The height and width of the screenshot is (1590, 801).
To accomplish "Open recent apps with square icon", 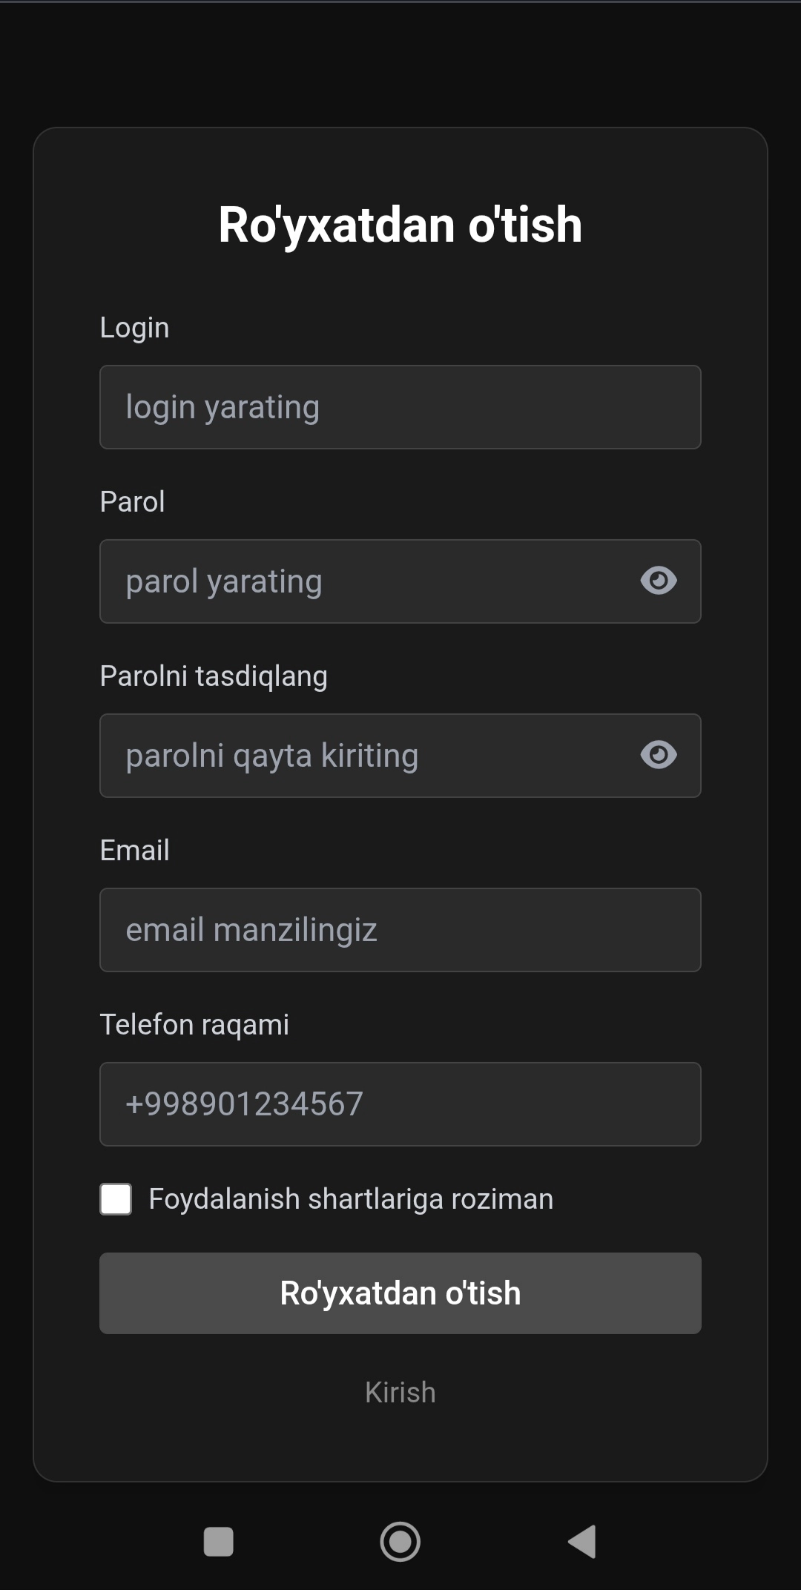I will (x=219, y=1542).
